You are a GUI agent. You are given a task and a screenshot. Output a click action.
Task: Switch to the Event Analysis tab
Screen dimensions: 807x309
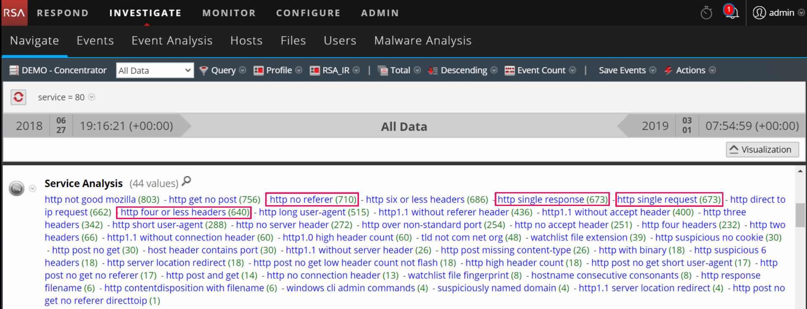[x=172, y=40]
